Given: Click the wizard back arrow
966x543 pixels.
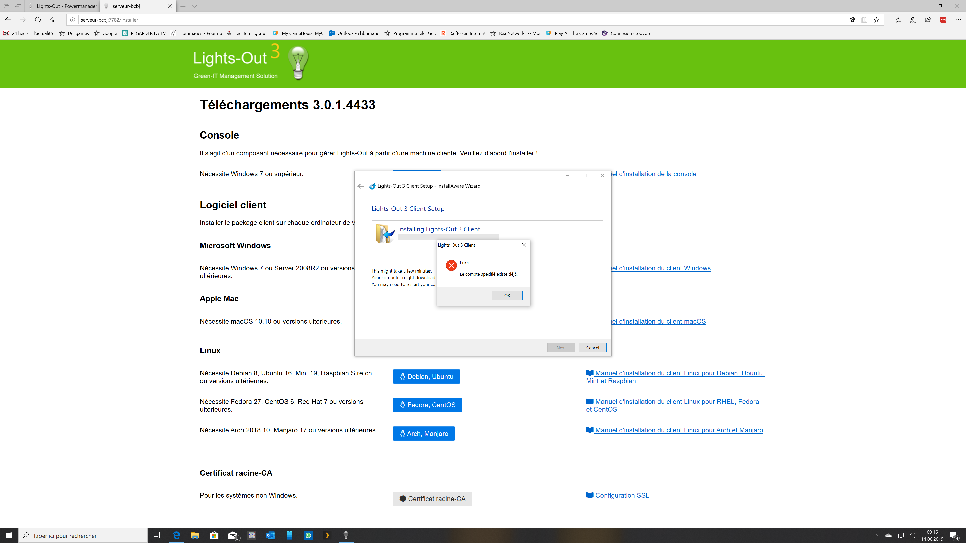Looking at the screenshot, I should (x=361, y=186).
